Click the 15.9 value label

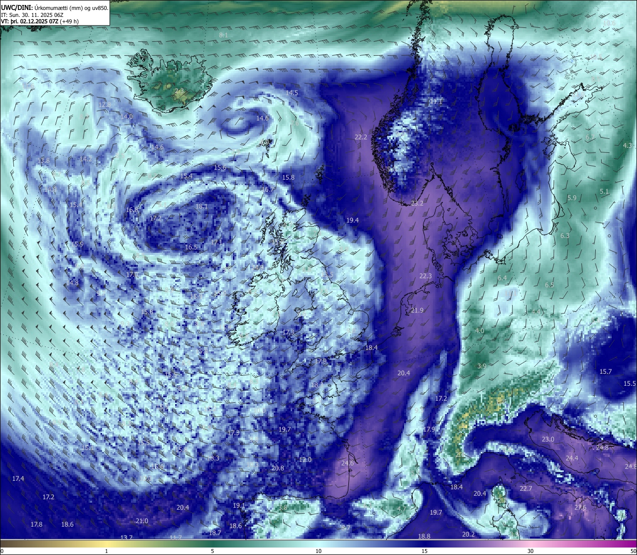(77, 244)
